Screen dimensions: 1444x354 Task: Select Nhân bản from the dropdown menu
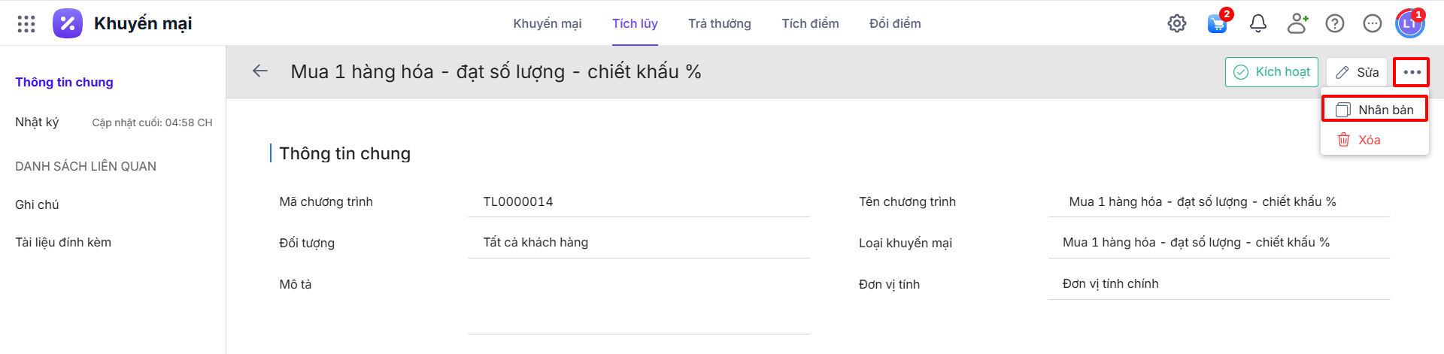pos(1375,110)
